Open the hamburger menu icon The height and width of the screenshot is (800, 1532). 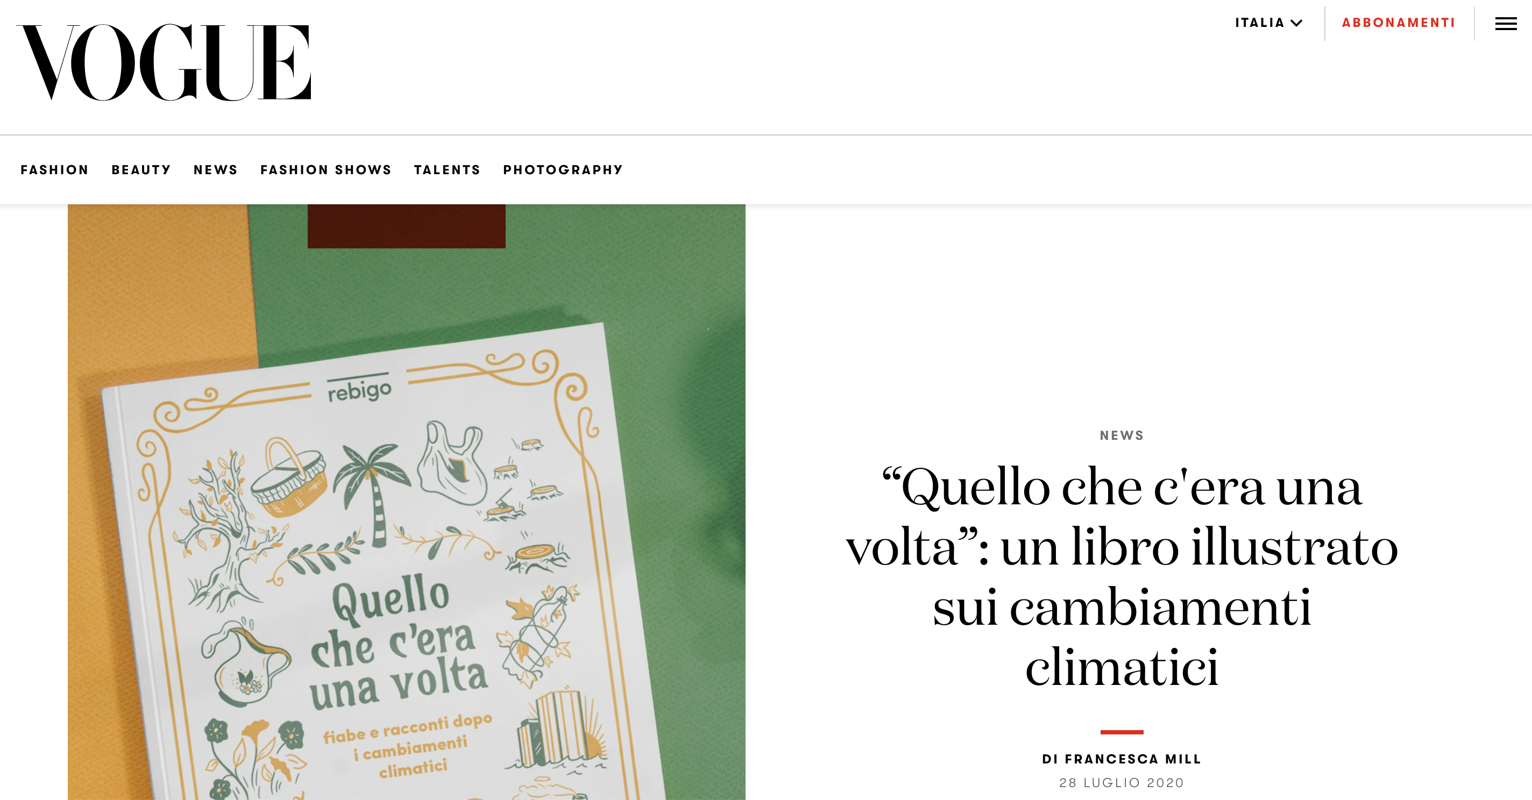tap(1506, 24)
